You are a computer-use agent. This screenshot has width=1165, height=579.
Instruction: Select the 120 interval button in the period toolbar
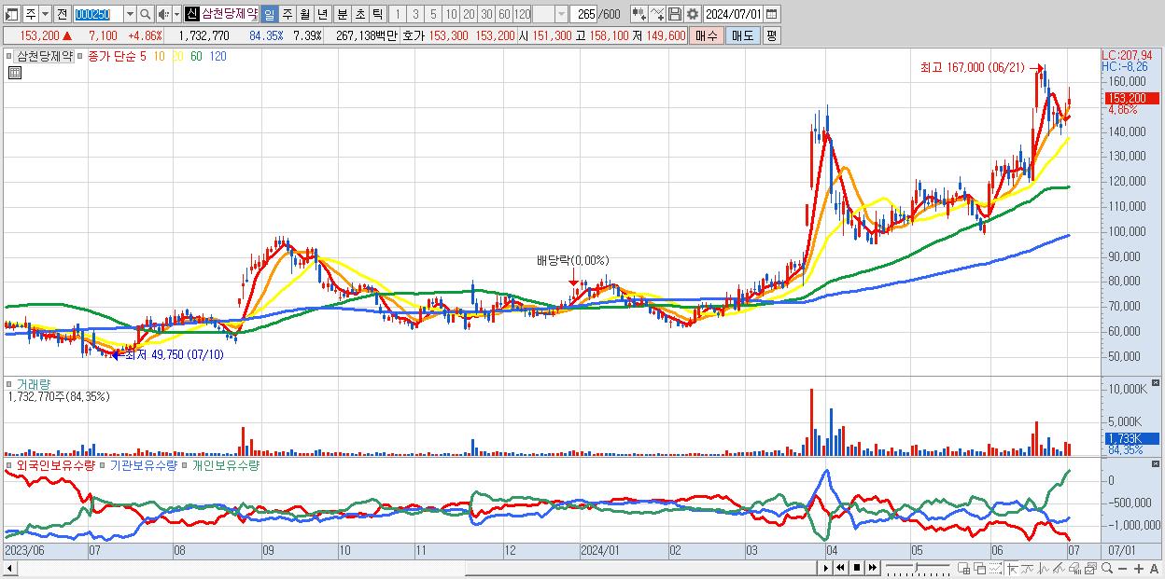[x=523, y=14]
